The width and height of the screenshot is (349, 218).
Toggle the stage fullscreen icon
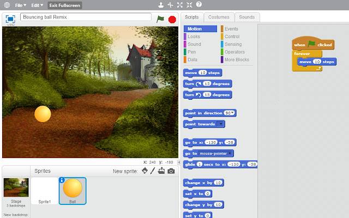10,19
